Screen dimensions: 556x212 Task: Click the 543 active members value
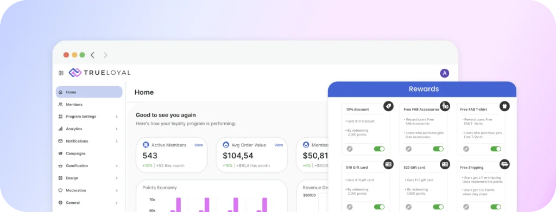click(150, 156)
